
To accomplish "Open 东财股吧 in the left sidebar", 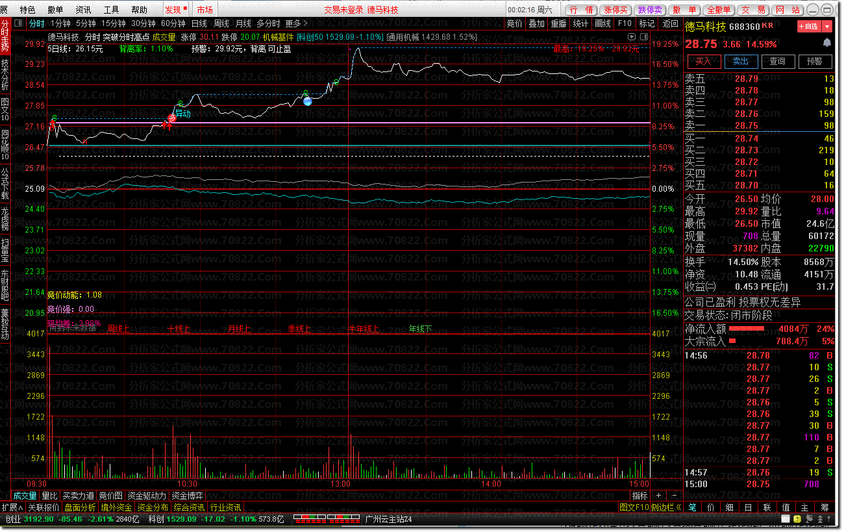I will [x=5, y=285].
